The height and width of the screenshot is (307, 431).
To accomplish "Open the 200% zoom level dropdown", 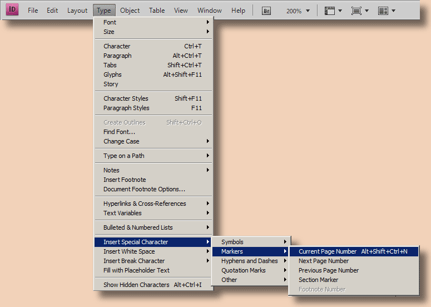I will [298, 11].
